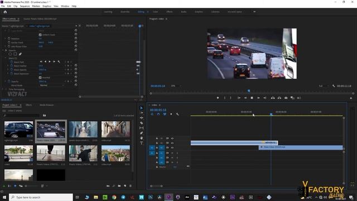Toggle visibility of topmost video track
The width and height of the screenshot is (357, 201).
[x=172, y=138]
